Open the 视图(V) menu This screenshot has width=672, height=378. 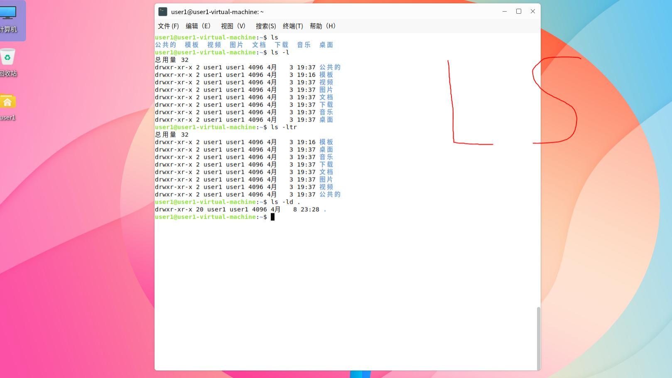point(233,26)
